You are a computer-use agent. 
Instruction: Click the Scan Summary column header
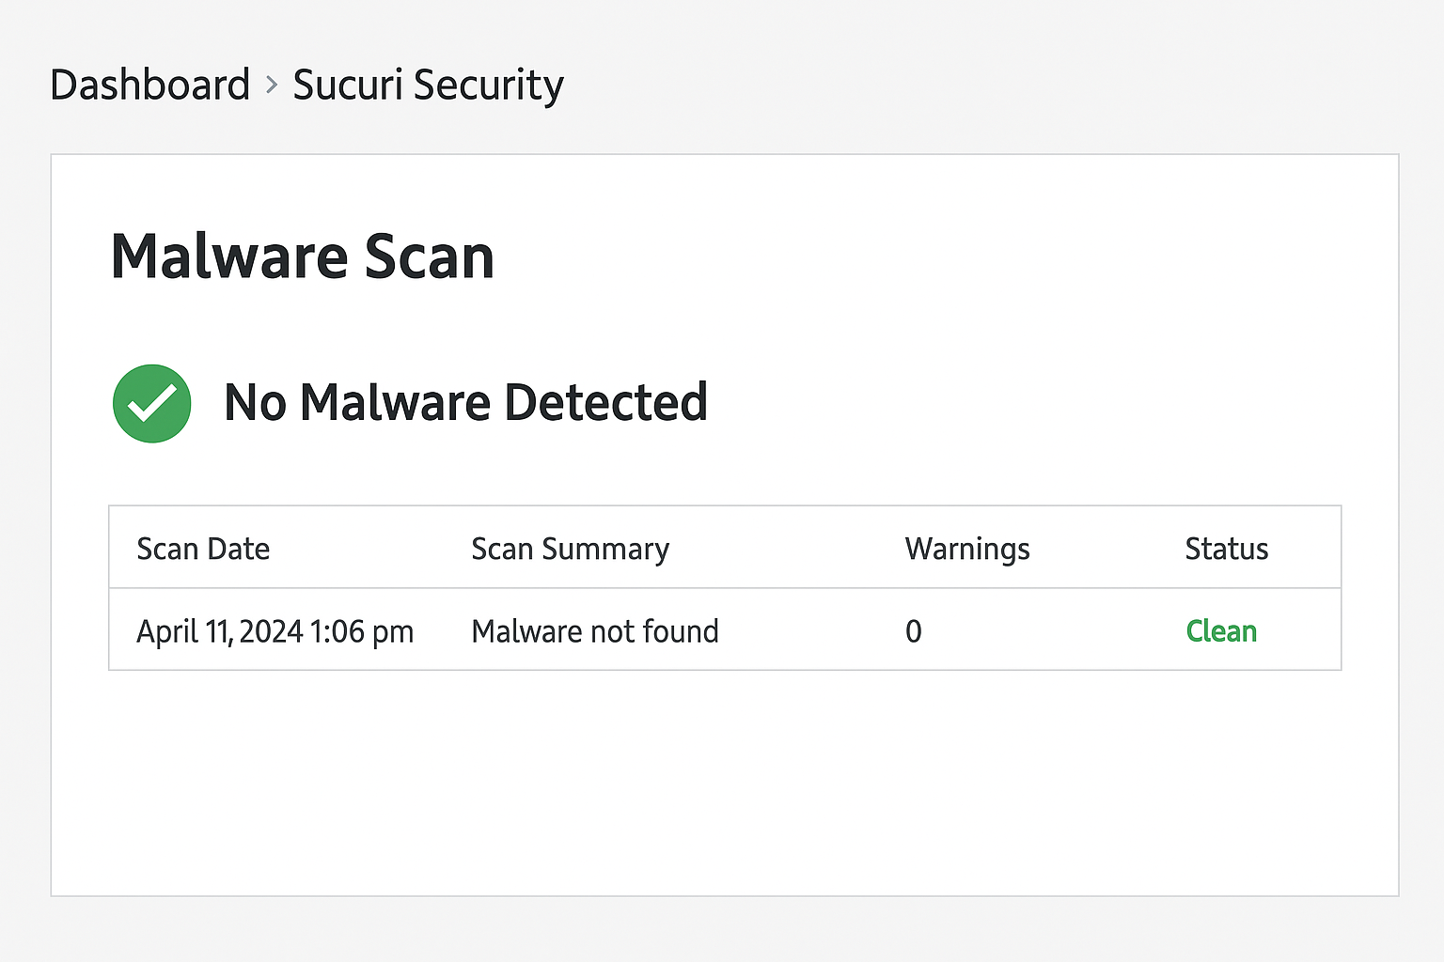click(x=570, y=550)
